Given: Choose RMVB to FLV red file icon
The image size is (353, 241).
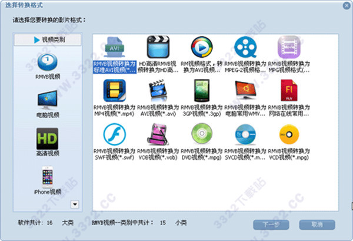Looking at the screenshot, I should pyautogui.click(x=289, y=90).
